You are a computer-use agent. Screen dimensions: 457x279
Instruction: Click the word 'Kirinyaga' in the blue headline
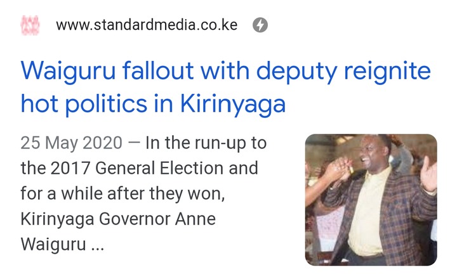233,104
